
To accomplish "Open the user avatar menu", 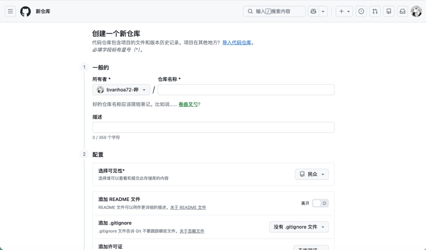I will 416,11.
